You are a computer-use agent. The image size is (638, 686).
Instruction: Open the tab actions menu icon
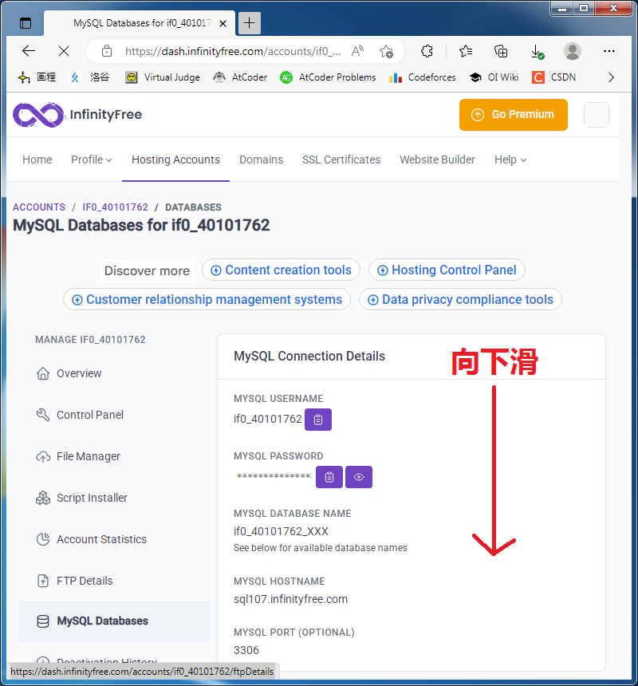(x=26, y=23)
